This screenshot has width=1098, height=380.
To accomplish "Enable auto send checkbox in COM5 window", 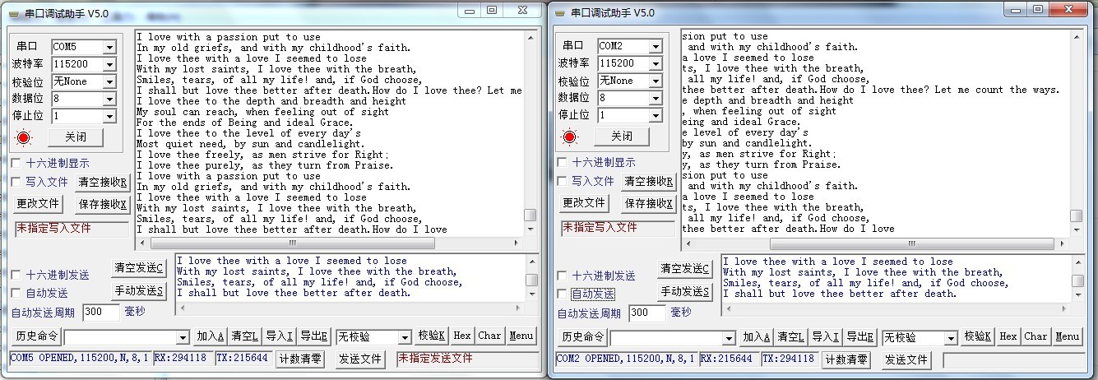I will (16, 293).
